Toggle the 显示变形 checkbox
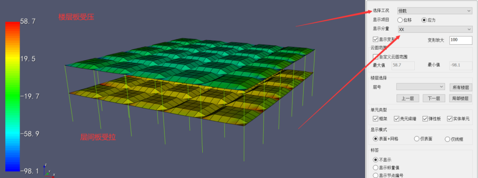This screenshot has height=178, width=478. pyautogui.click(x=376, y=39)
